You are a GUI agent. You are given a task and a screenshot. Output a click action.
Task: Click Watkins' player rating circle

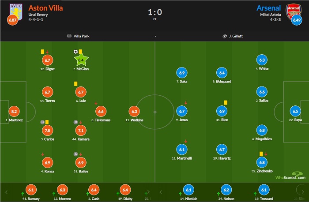click(136, 112)
